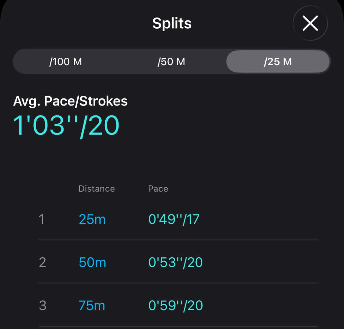
Task: Click the Avg. Pace/Strokes label
Action: pyautogui.click(x=70, y=101)
